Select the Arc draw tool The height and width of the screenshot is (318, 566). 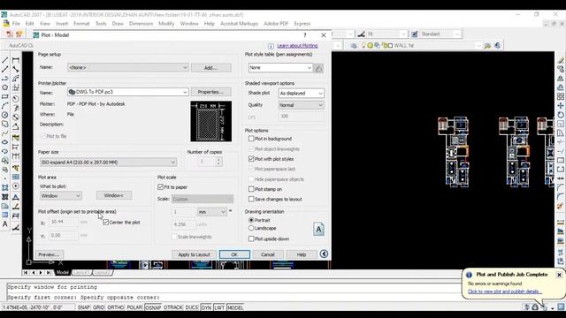[5, 106]
